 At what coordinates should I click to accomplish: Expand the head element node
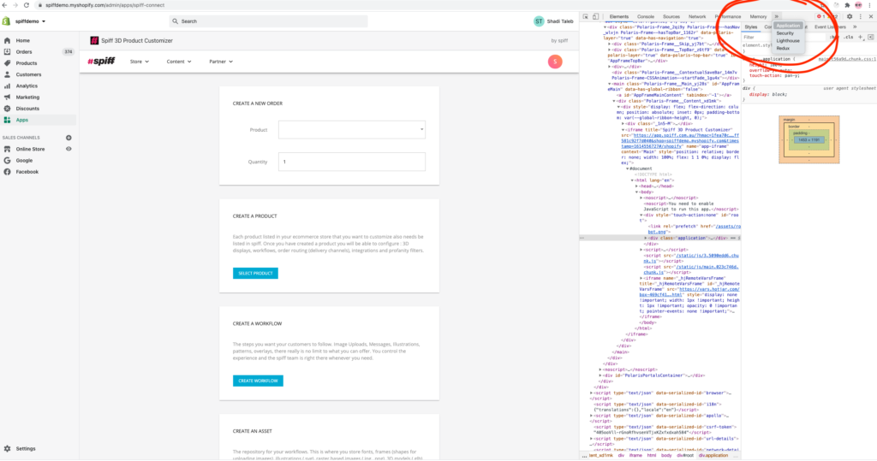click(637, 186)
